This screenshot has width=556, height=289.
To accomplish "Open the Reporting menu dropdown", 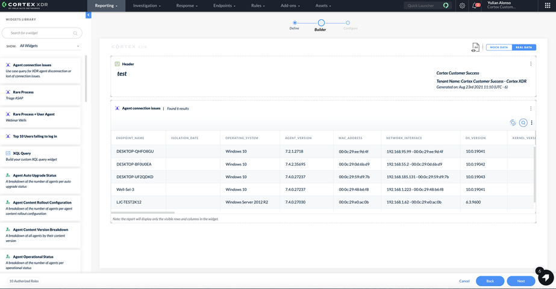I will coord(106,5).
